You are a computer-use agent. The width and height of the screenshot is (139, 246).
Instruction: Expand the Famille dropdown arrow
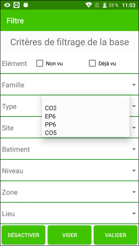click(x=134, y=85)
